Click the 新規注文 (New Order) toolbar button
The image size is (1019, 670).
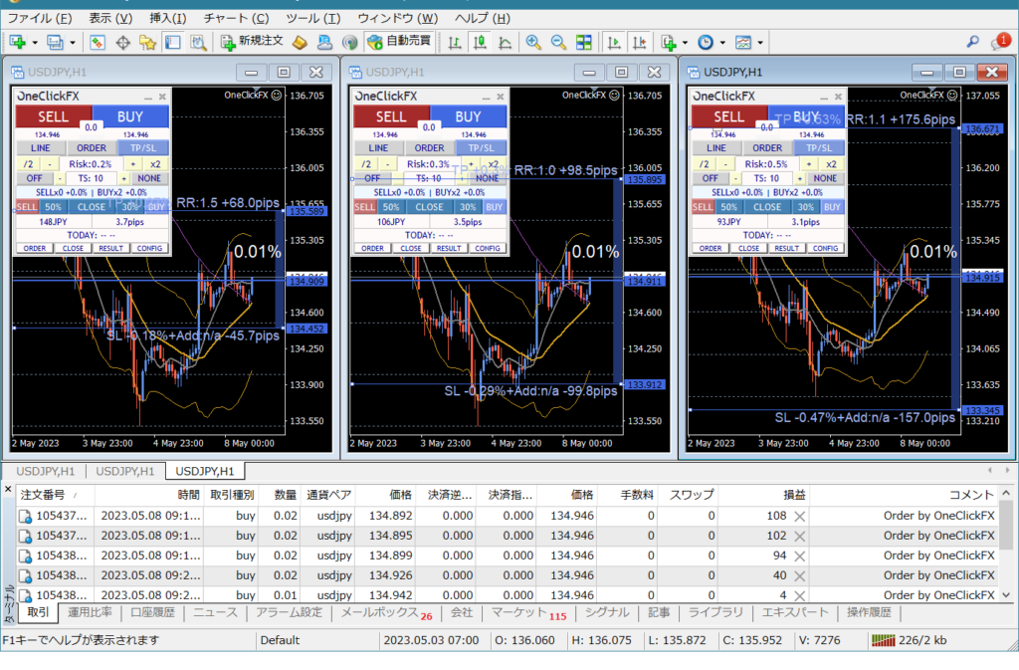(x=252, y=42)
